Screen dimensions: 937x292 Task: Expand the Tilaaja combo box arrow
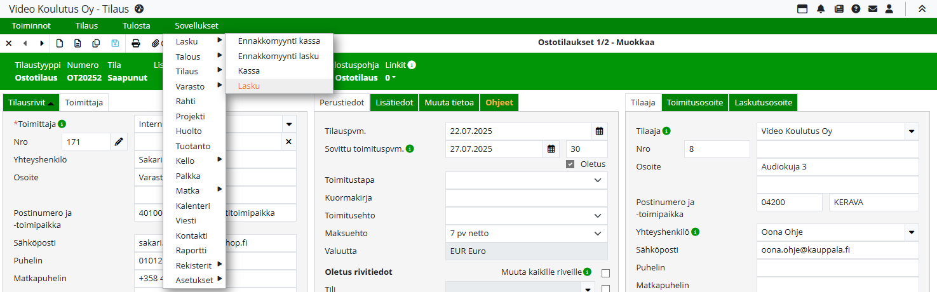point(912,131)
